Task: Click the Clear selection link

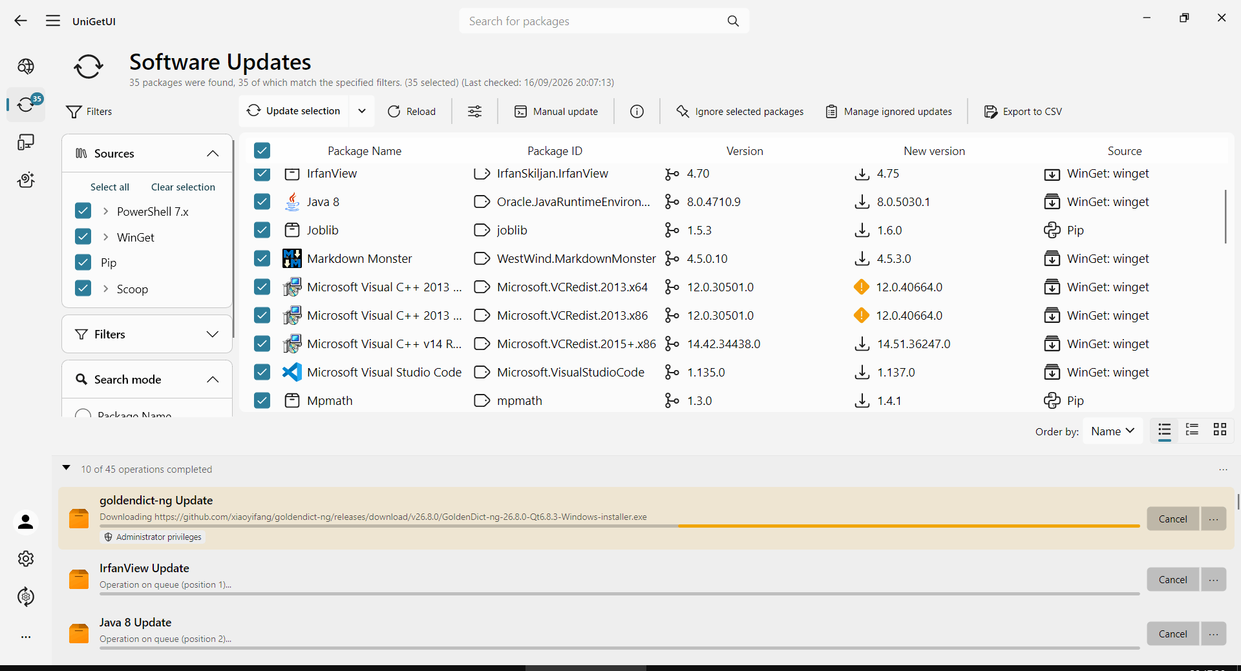Action: pyautogui.click(x=183, y=187)
